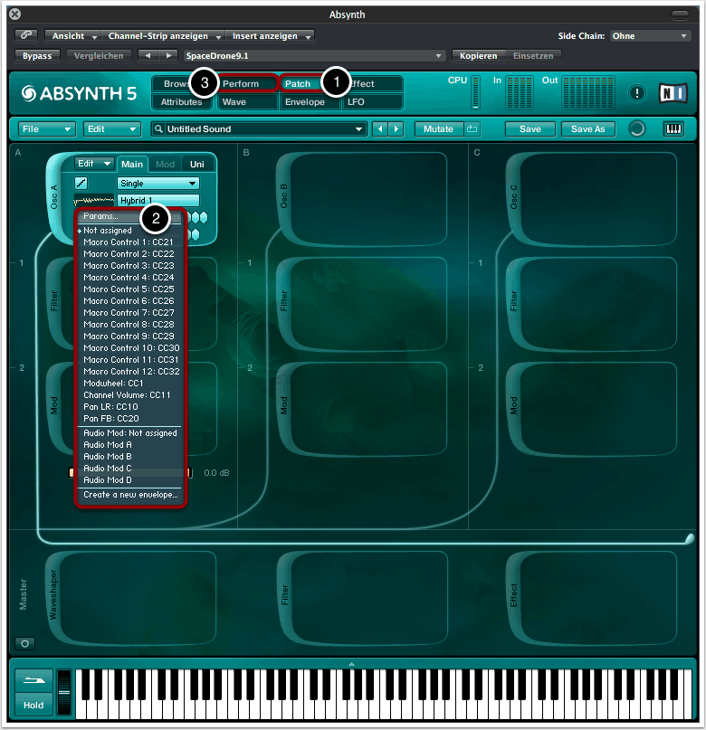Open the Wave window tab
The image size is (706, 730).
coord(247,102)
